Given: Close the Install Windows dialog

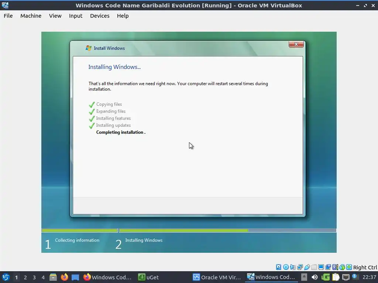Looking at the screenshot, I should pyautogui.click(x=296, y=44).
